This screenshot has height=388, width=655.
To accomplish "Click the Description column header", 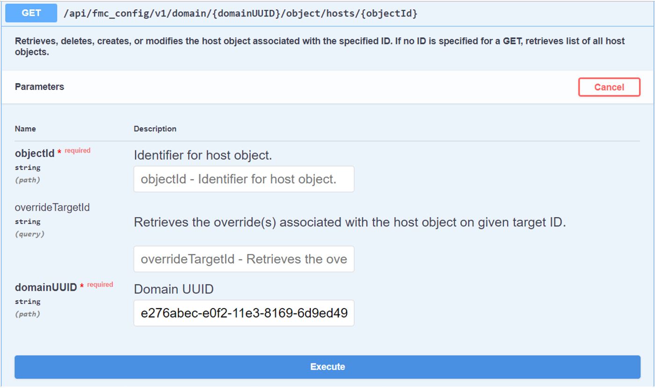I will tap(150, 129).
